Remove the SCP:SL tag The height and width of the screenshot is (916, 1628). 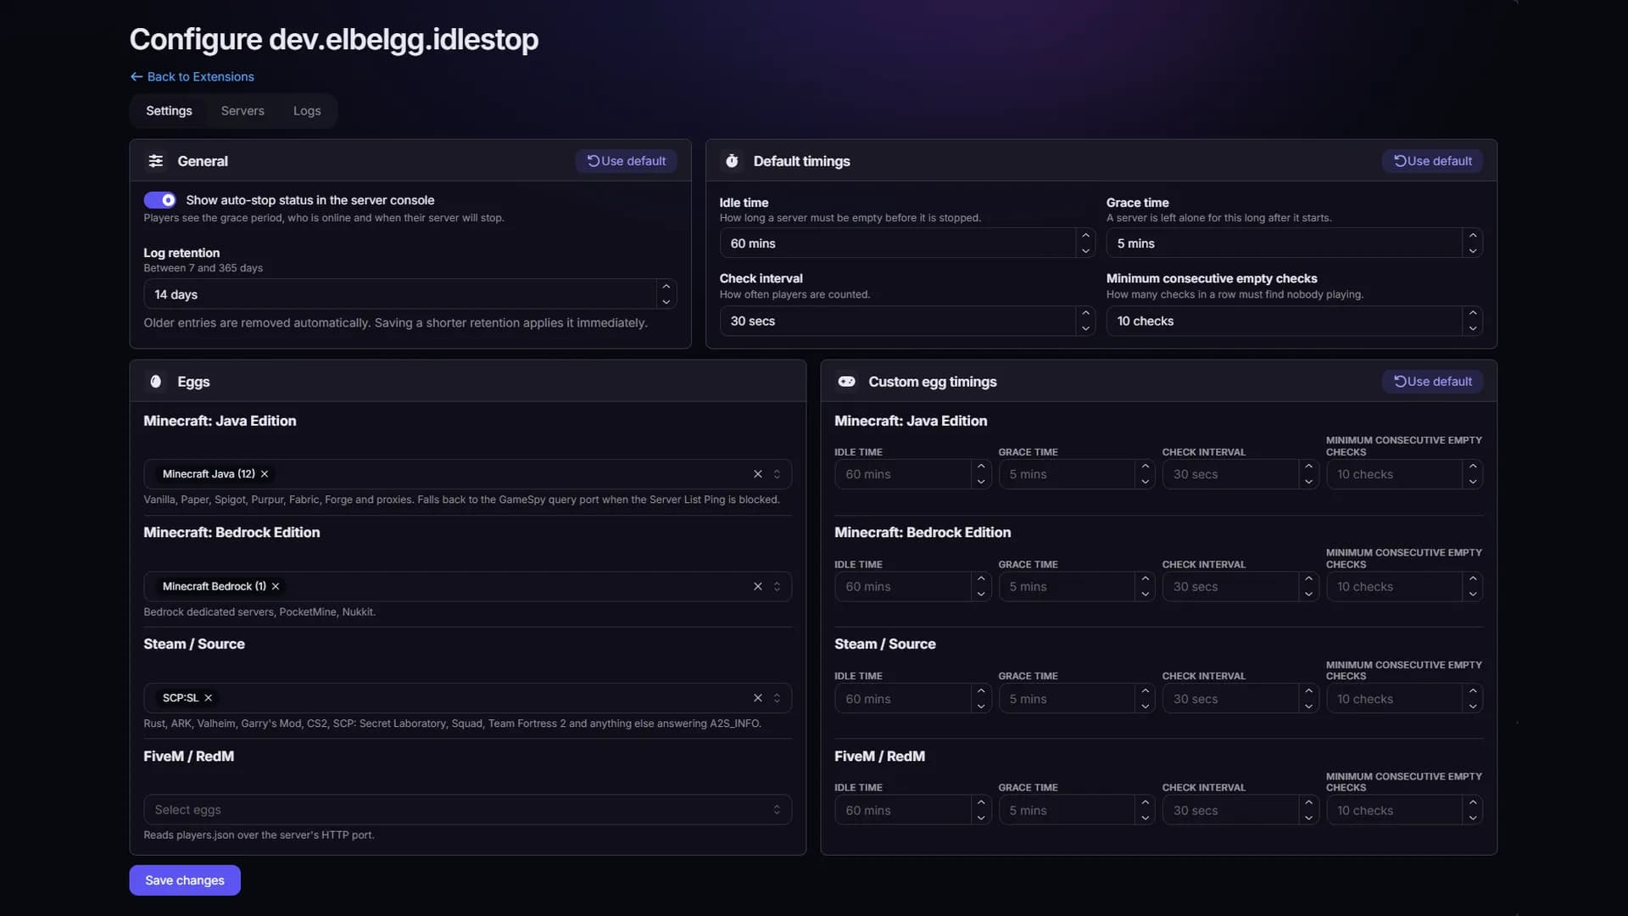tap(209, 698)
